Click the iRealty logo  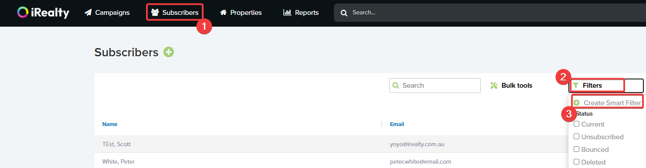pos(43,13)
